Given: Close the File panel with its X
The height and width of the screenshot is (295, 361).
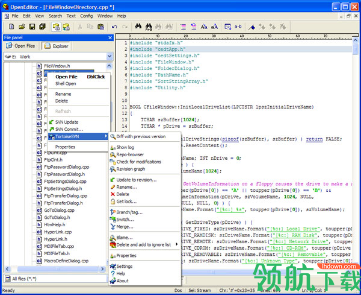Looking at the screenshot, I should (110, 37).
